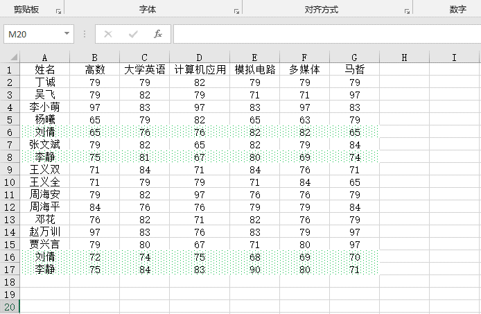
Task: Click cell with header 高数
Action: (x=95, y=70)
